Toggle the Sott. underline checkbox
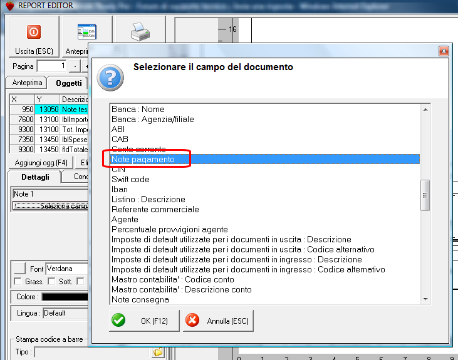The height and width of the screenshot is (360, 458). (x=52, y=282)
